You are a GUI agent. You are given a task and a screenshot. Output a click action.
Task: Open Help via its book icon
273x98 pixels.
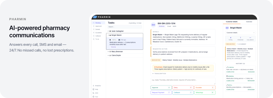[x=94, y=89]
